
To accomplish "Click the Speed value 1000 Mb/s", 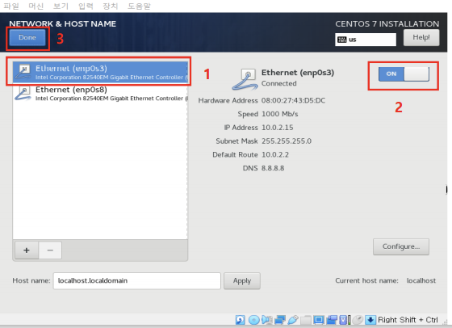I will [279, 114].
